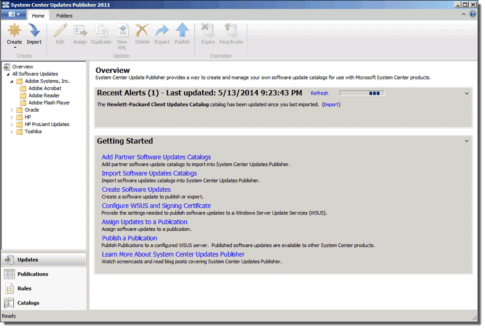The image size is (485, 329).
Task: Select the Toshiba folder
Action: (x=33, y=131)
